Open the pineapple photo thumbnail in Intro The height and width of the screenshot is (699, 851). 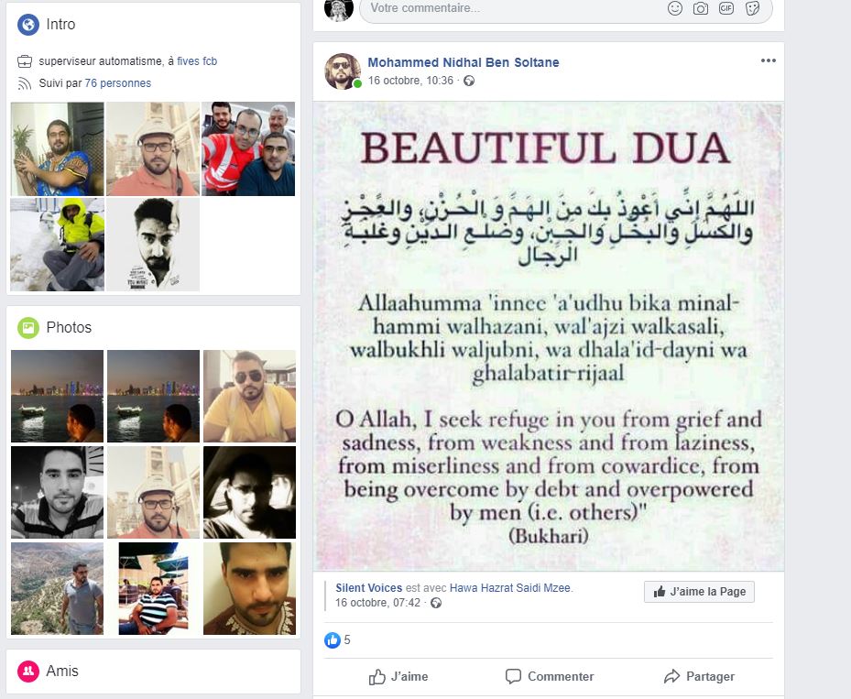coord(57,148)
